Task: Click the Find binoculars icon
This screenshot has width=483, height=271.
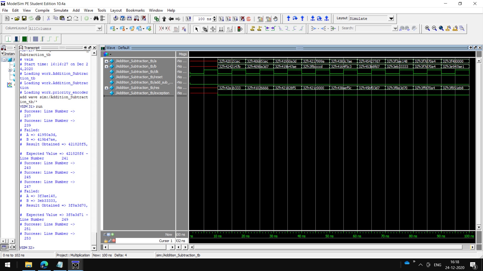Action: [96, 18]
